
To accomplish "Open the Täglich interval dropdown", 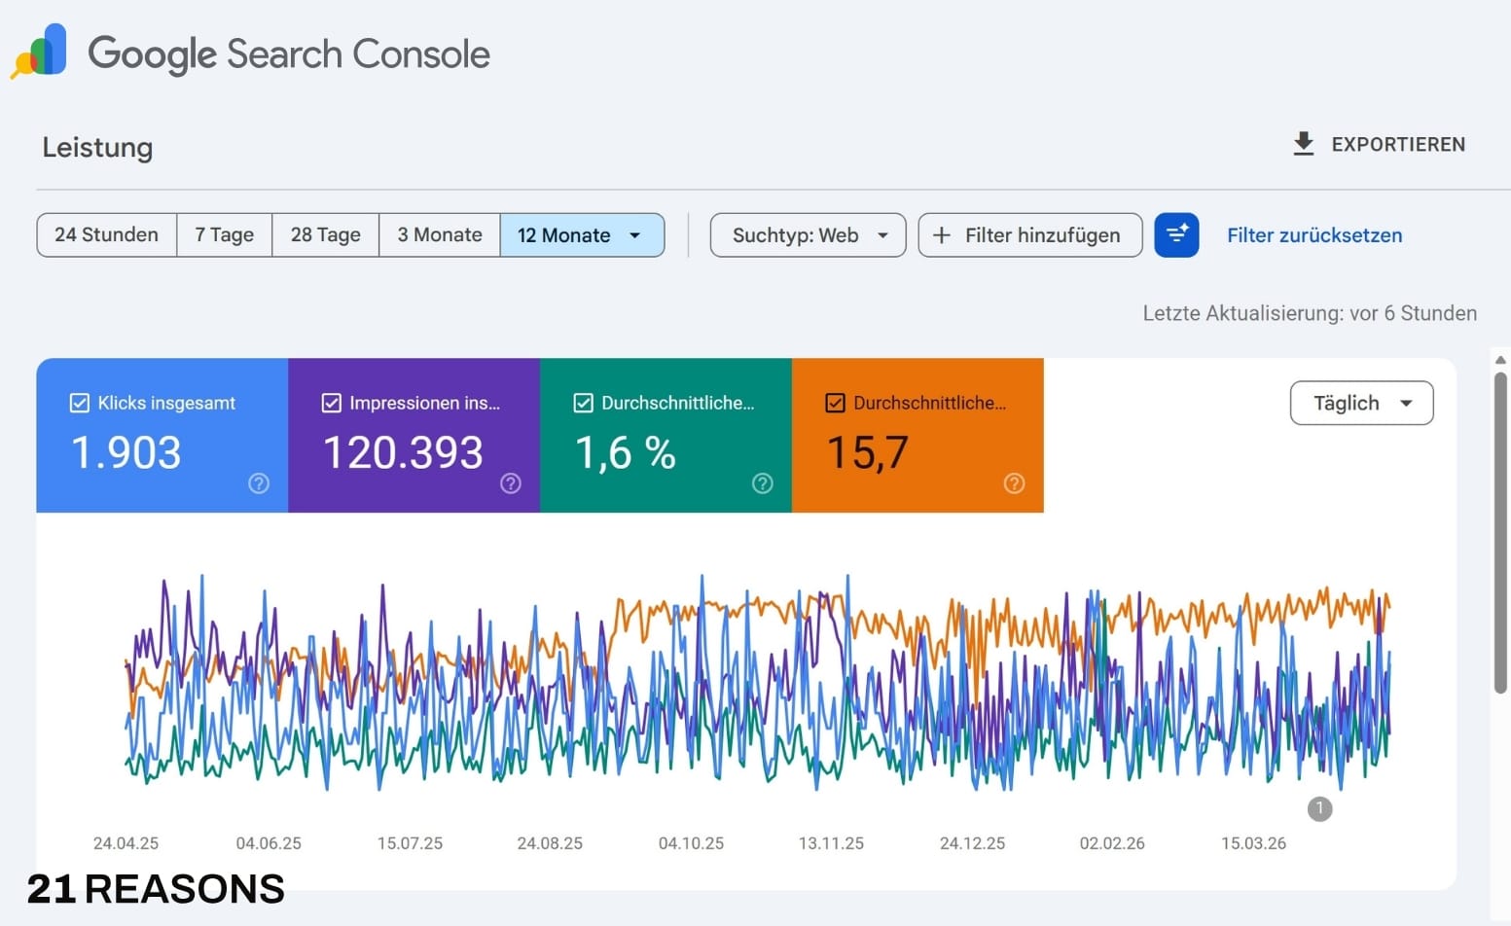I will [x=1361, y=403].
